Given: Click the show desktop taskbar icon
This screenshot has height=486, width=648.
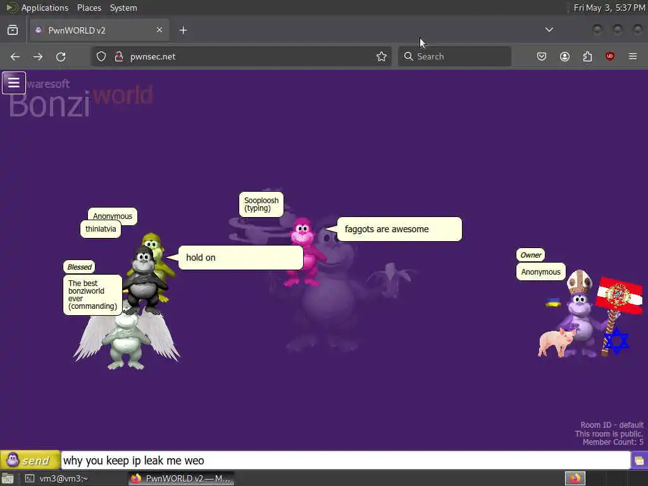Looking at the screenshot, I should point(8,478).
